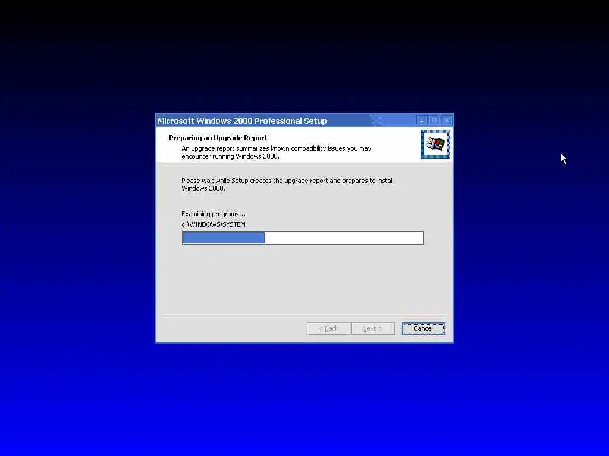This screenshot has width=609, height=456.
Task: Click the 'An upgrade report summarizes' description
Action: [276, 153]
